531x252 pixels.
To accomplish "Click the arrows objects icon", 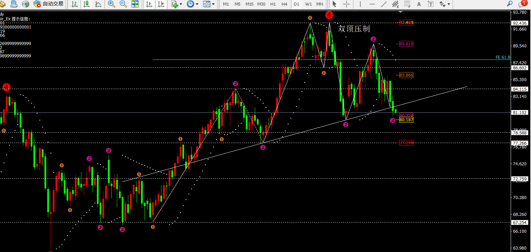I will click(442, 4).
